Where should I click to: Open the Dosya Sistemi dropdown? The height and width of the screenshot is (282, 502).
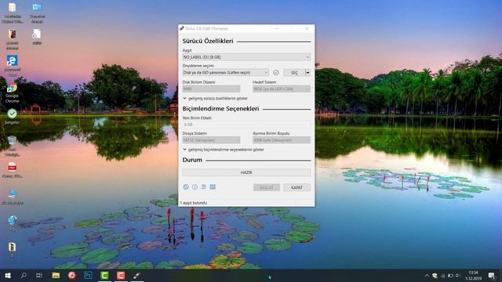click(x=211, y=140)
